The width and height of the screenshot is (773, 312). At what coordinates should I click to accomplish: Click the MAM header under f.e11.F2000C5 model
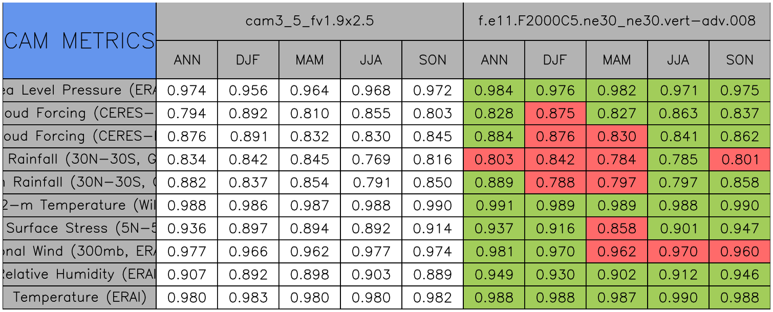tap(617, 60)
